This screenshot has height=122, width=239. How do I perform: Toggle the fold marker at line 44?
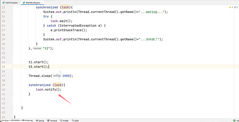coord(13,108)
